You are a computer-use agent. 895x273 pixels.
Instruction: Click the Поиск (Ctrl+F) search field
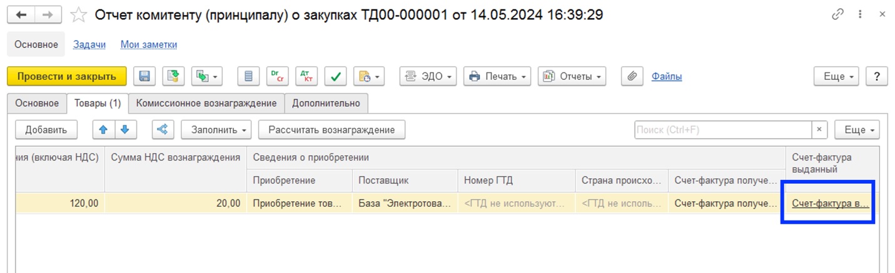(x=722, y=130)
